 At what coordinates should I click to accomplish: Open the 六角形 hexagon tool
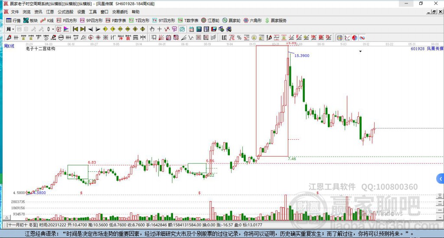(253, 20)
